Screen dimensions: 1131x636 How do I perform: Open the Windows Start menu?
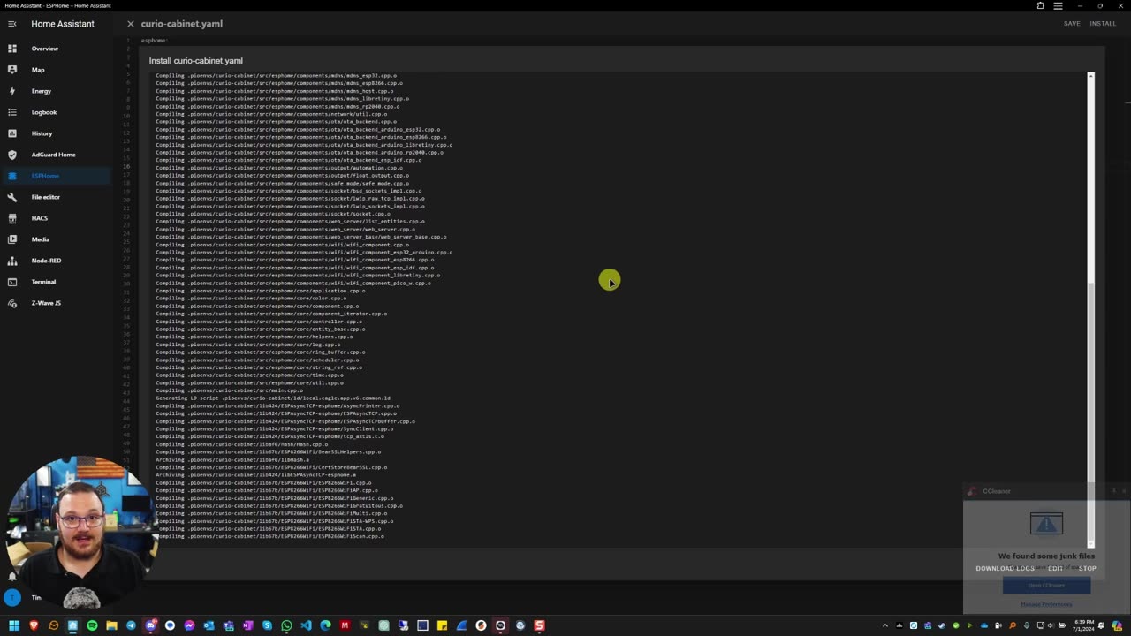(x=14, y=625)
